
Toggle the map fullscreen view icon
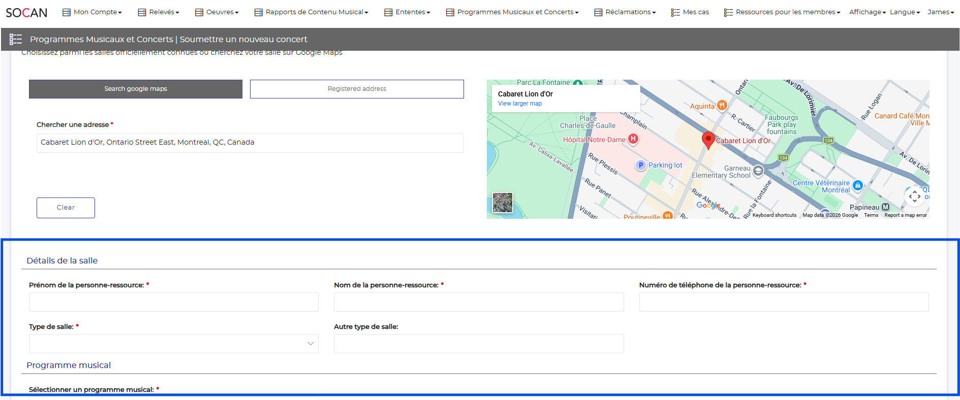tap(914, 196)
